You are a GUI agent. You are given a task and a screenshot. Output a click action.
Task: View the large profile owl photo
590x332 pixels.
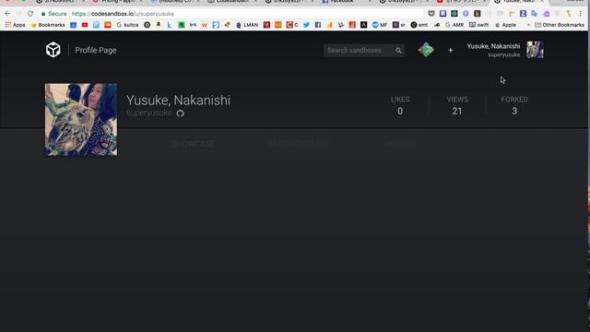(81, 119)
